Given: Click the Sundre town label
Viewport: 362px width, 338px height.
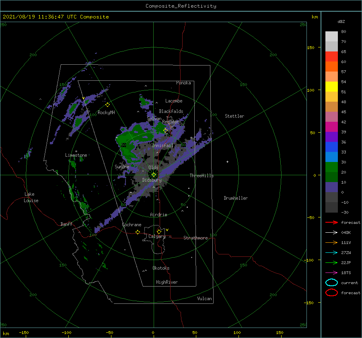Looking at the screenshot, I should (x=122, y=166).
